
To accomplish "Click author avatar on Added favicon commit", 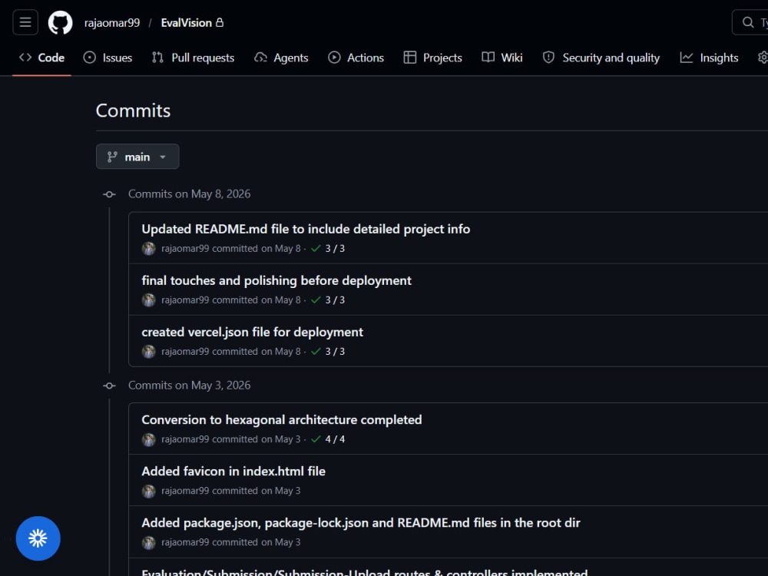I will click(149, 491).
